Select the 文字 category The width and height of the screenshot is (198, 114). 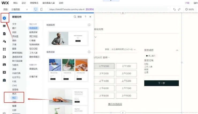point(14,24)
